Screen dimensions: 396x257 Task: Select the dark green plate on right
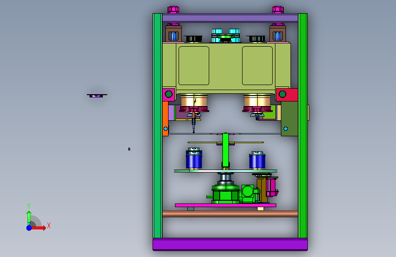(x=290, y=118)
